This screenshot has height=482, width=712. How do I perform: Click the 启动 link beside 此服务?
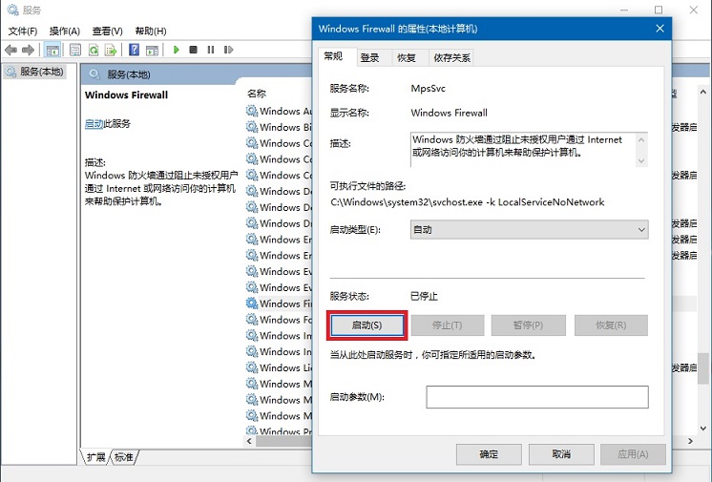coord(94,124)
